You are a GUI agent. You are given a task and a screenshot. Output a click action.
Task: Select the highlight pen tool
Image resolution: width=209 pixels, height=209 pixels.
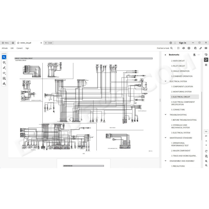(4, 68)
